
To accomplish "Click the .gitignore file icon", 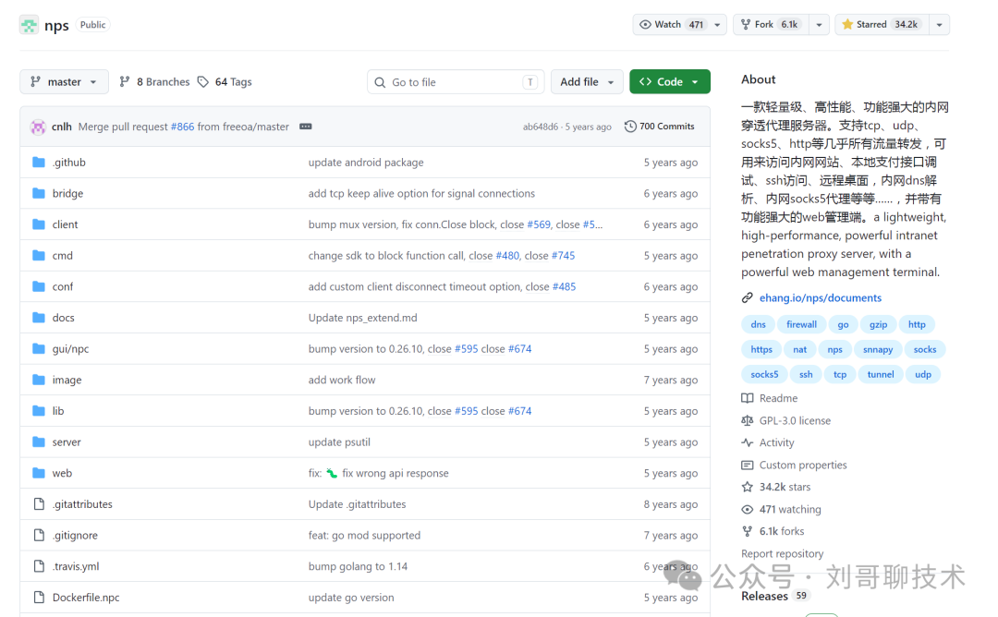I will click(39, 536).
